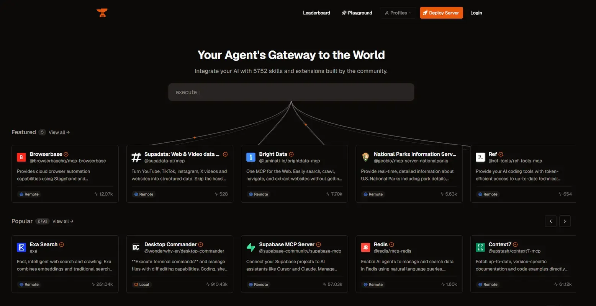
Task: Click the Remote globe tag on Browserbase card
Action: pos(29,194)
